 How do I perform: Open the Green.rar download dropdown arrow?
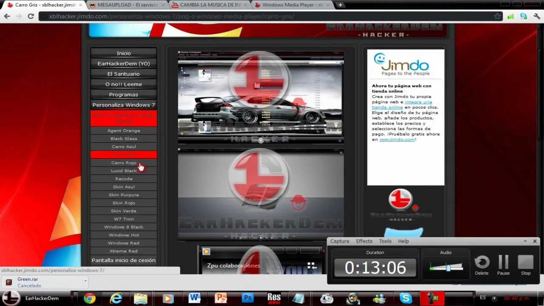(85, 281)
